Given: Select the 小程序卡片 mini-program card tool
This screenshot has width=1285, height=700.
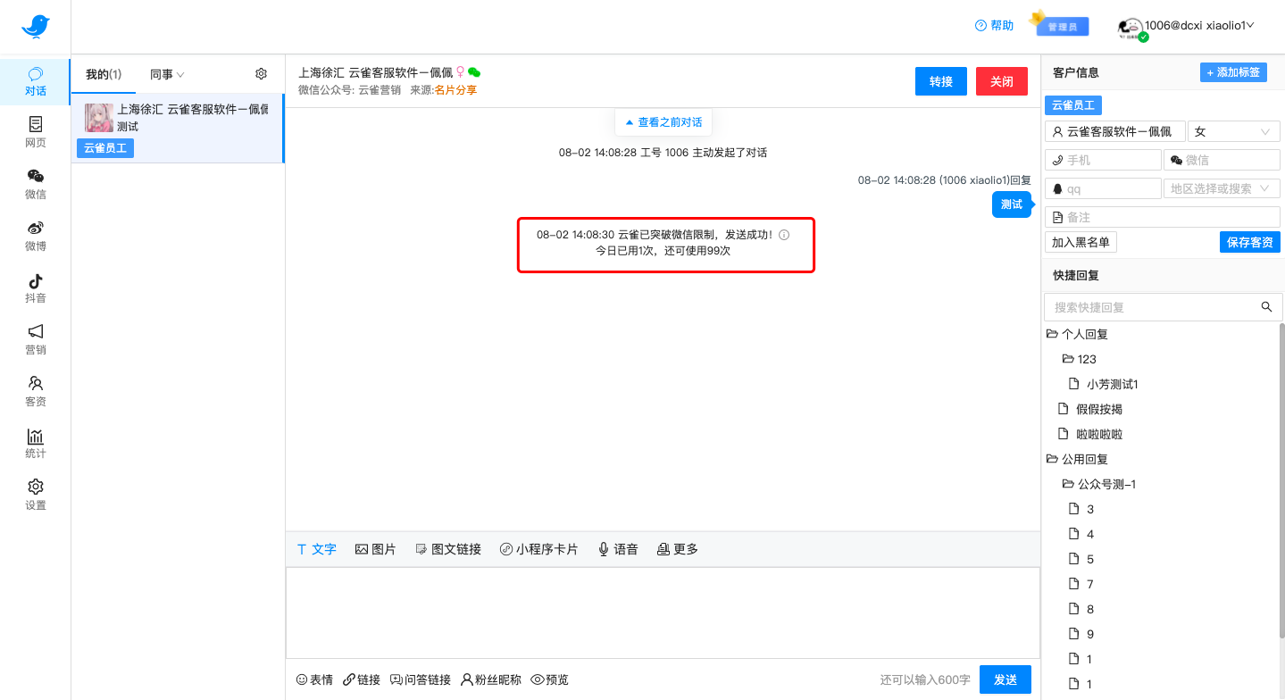Looking at the screenshot, I should coord(539,548).
